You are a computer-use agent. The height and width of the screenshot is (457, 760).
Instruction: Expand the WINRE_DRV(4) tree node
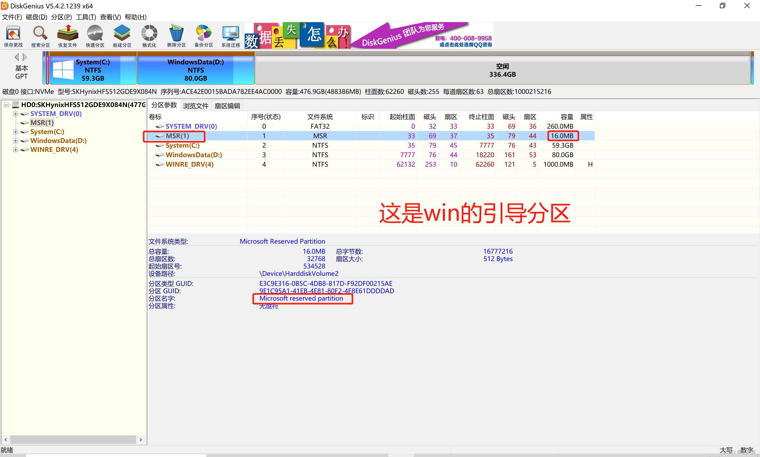[15, 150]
